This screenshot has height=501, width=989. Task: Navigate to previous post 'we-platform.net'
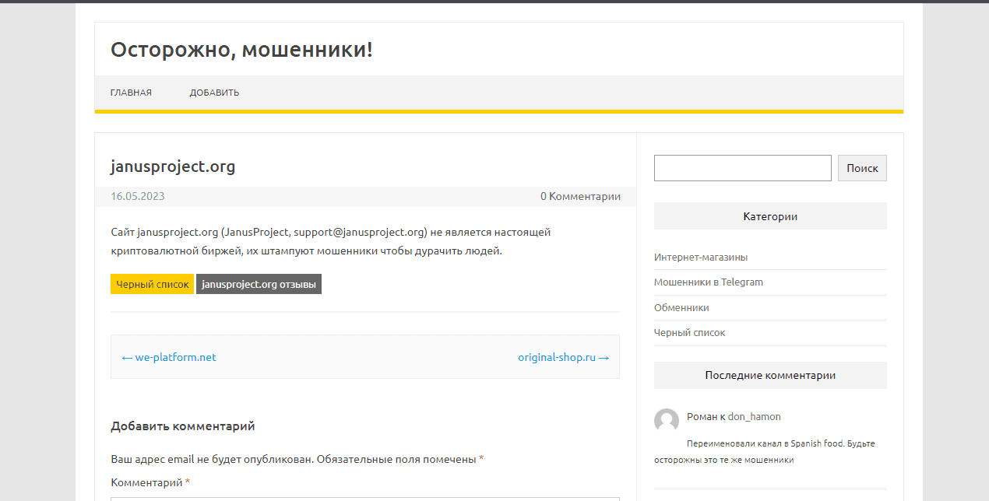168,357
